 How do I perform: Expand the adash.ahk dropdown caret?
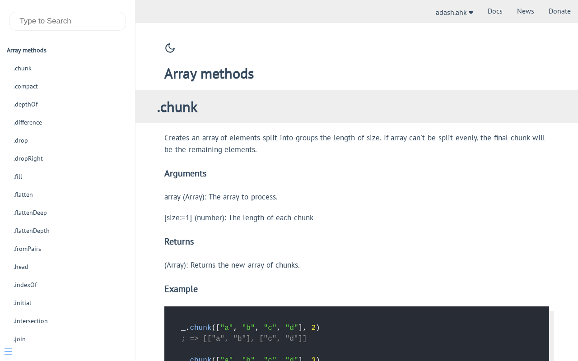point(471,13)
